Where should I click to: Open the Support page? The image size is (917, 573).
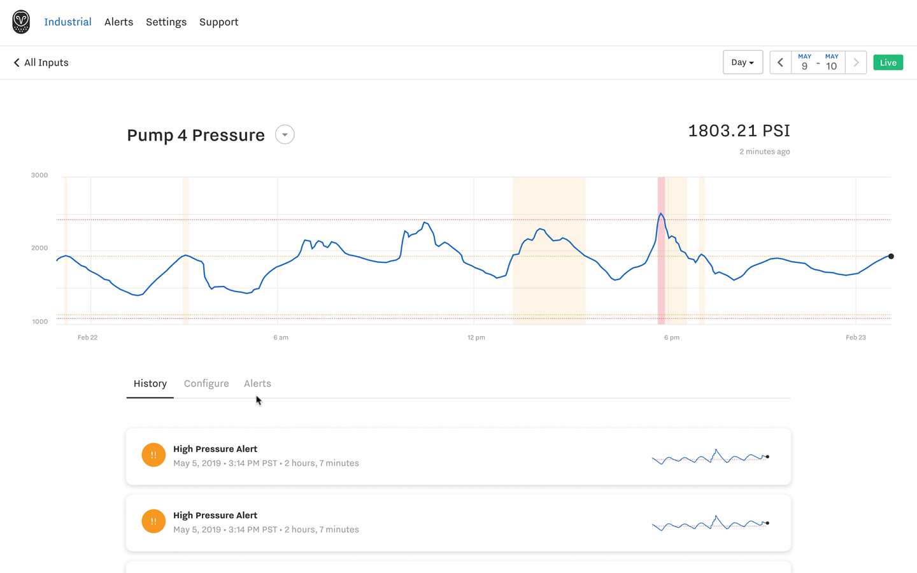218,22
